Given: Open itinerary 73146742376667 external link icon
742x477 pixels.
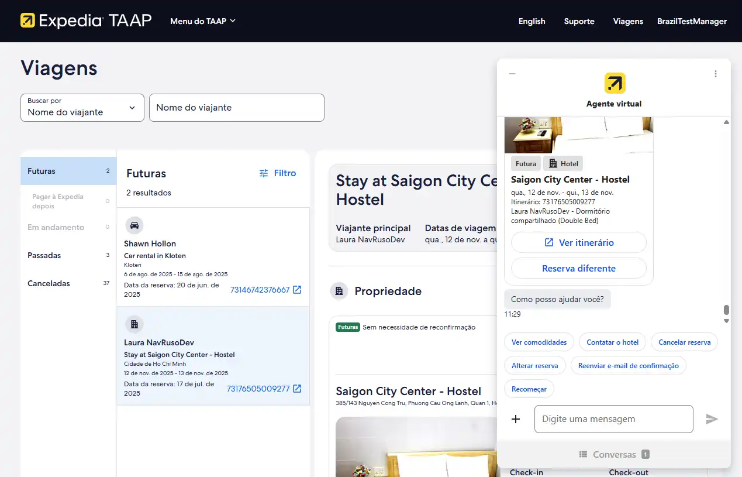Looking at the screenshot, I should pos(297,290).
